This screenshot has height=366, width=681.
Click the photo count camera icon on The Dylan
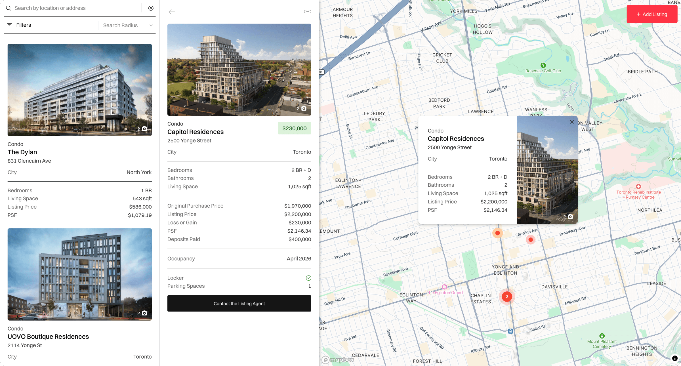coord(144,129)
